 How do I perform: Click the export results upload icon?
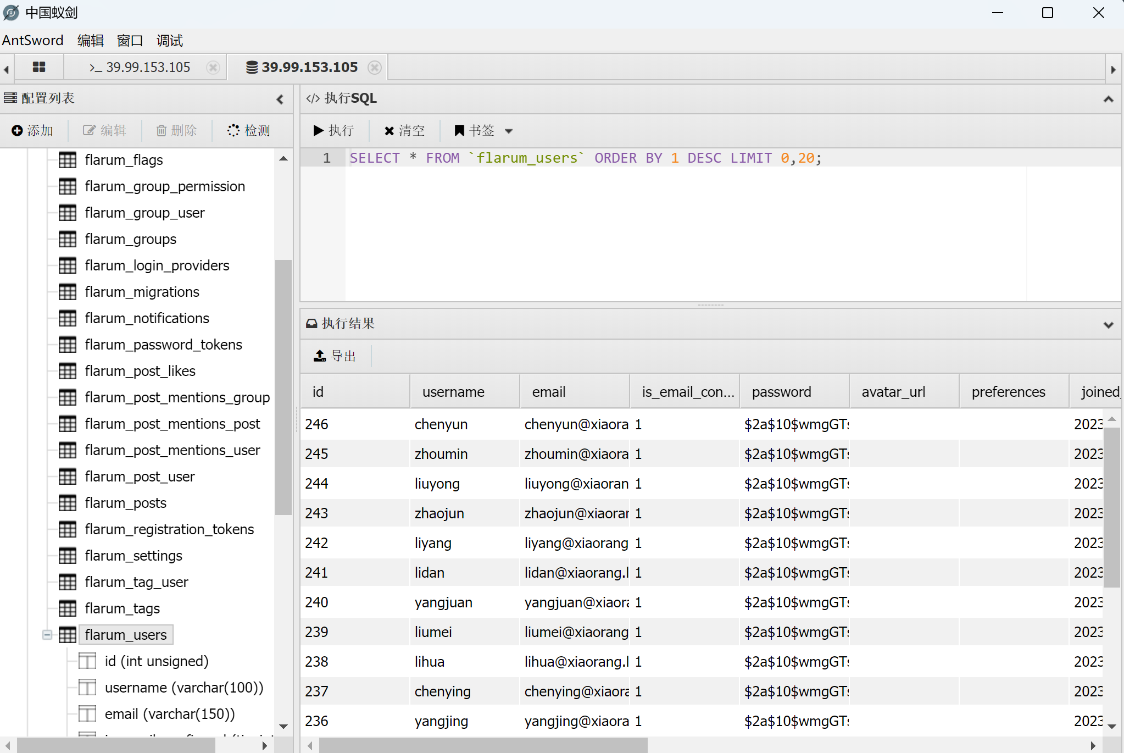point(320,356)
